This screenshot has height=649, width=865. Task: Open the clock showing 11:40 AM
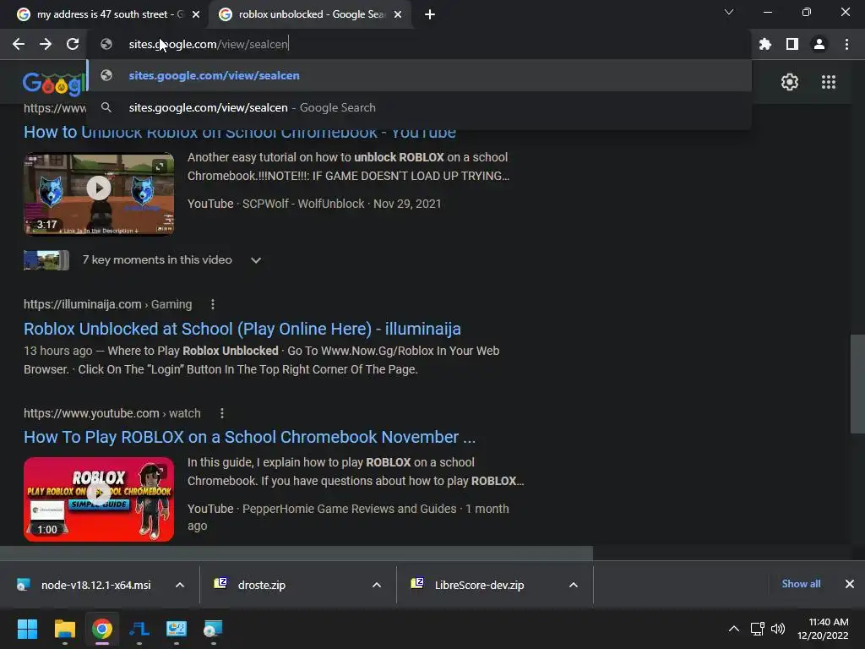pos(823,629)
